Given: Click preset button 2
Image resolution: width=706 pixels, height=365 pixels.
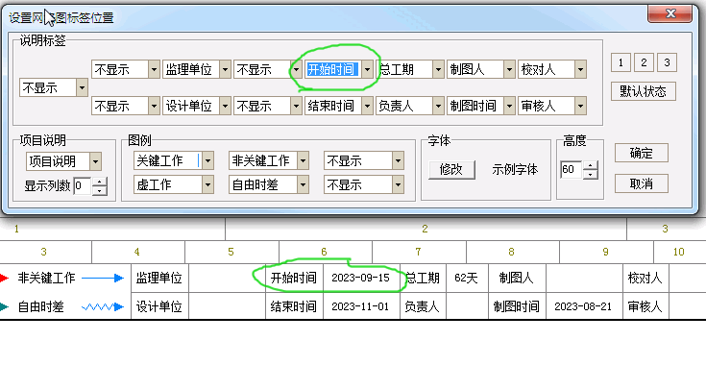Looking at the screenshot, I should (644, 62).
